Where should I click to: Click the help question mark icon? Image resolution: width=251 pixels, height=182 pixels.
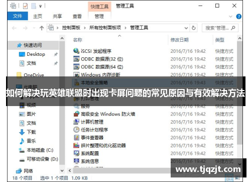pos(239,17)
